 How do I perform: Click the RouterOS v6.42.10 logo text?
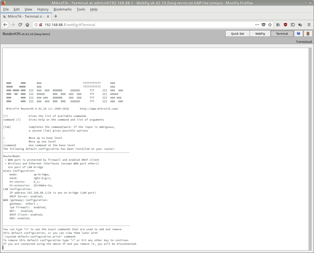pos(26,34)
